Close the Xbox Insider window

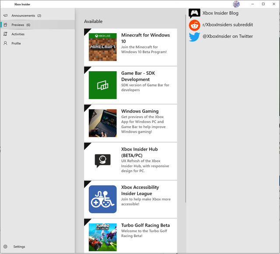(x=274, y=4)
